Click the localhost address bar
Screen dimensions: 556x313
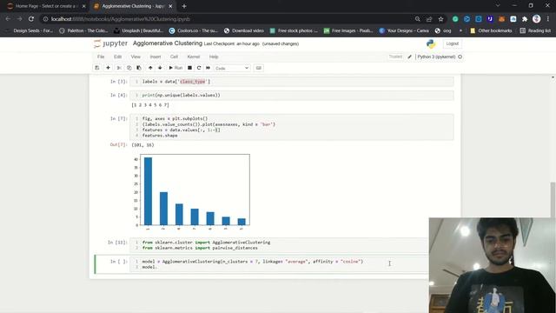[x=227, y=19]
